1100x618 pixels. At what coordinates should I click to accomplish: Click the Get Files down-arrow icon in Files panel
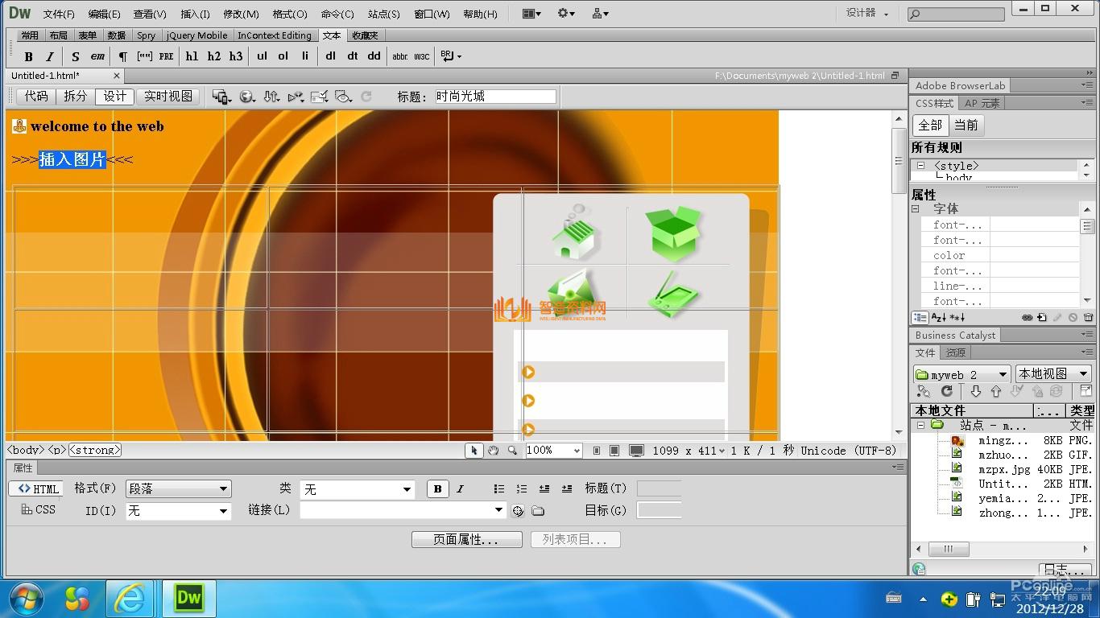click(x=975, y=391)
